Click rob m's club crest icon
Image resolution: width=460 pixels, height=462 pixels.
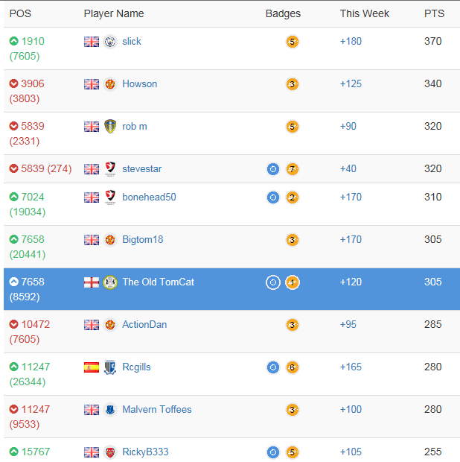(110, 127)
